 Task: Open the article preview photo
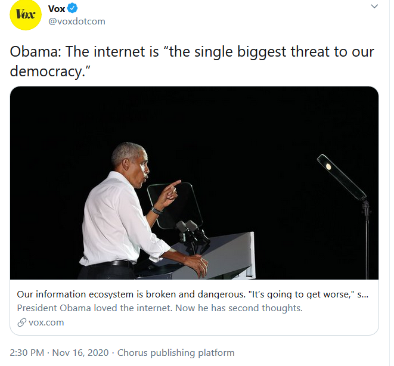194,183
